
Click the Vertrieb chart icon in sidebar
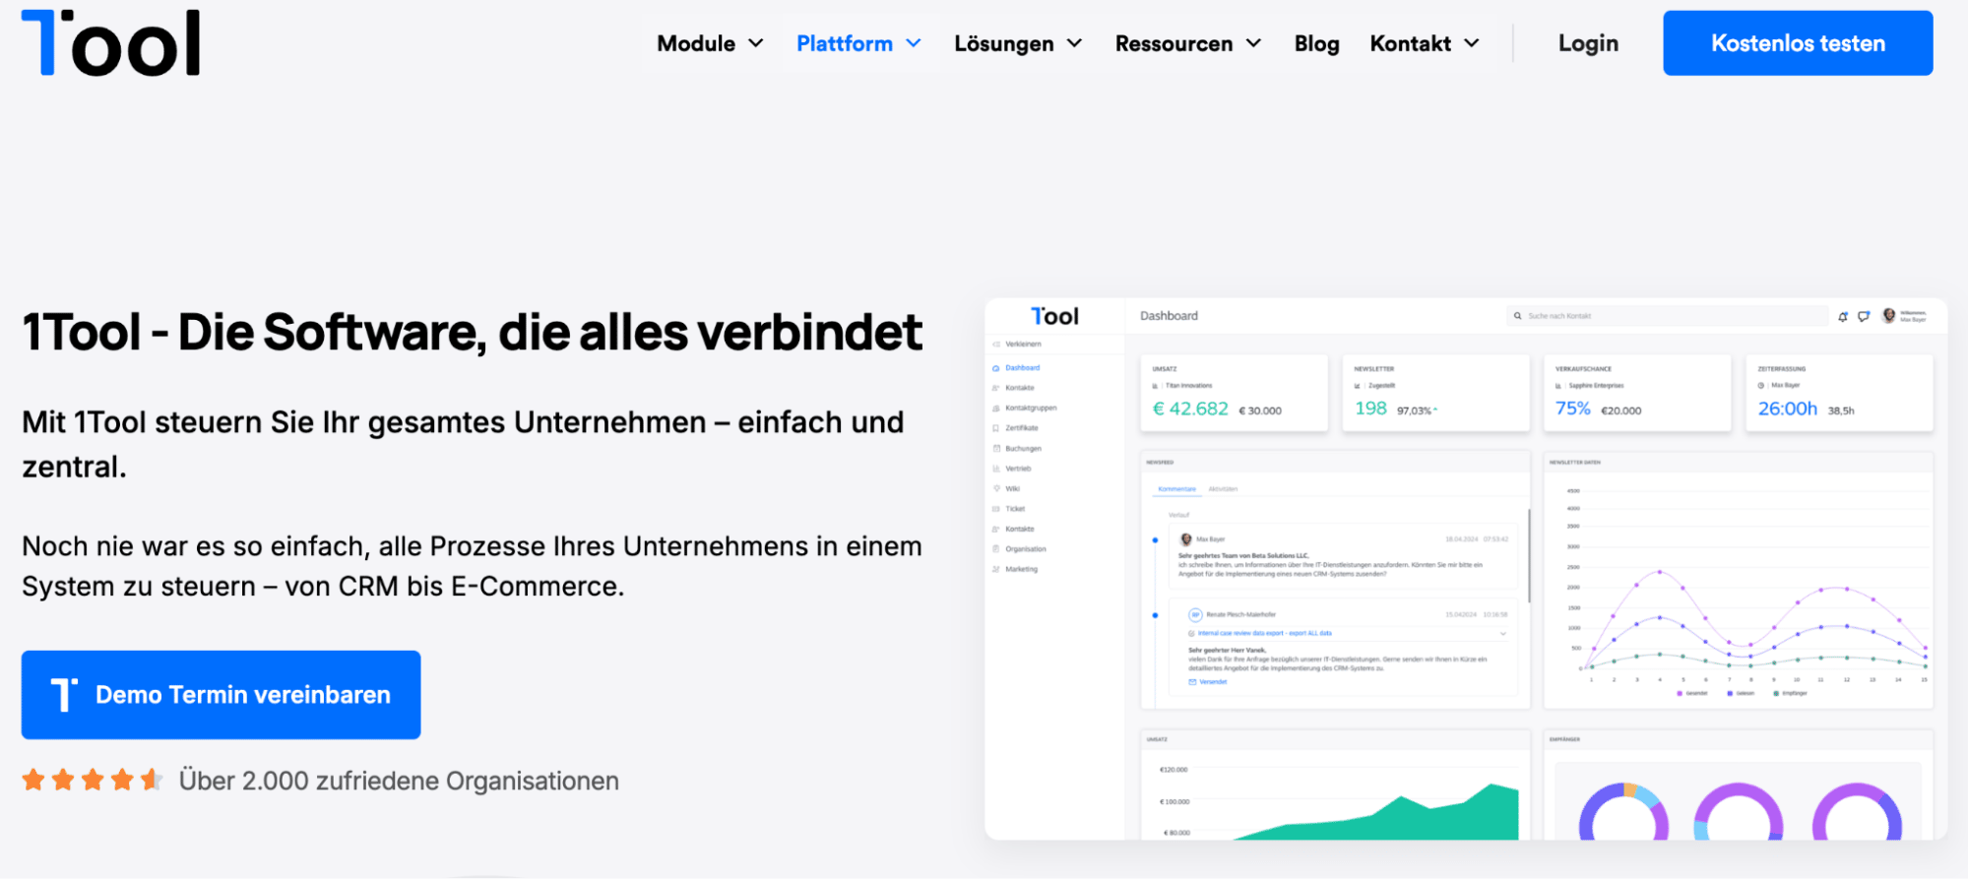tap(996, 469)
